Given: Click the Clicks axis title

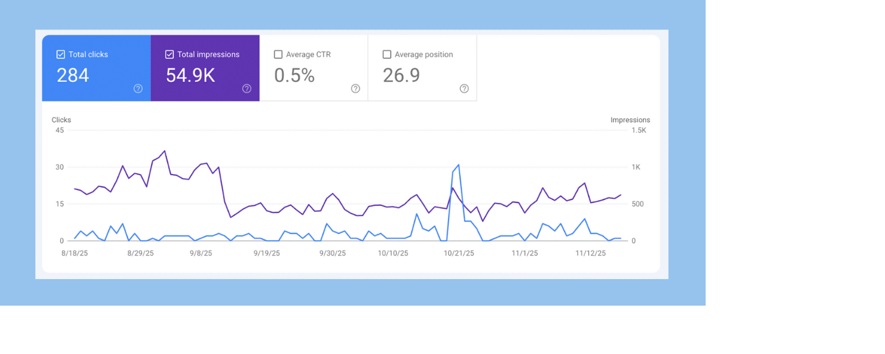Looking at the screenshot, I should pyautogui.click(x=61, y=120).
